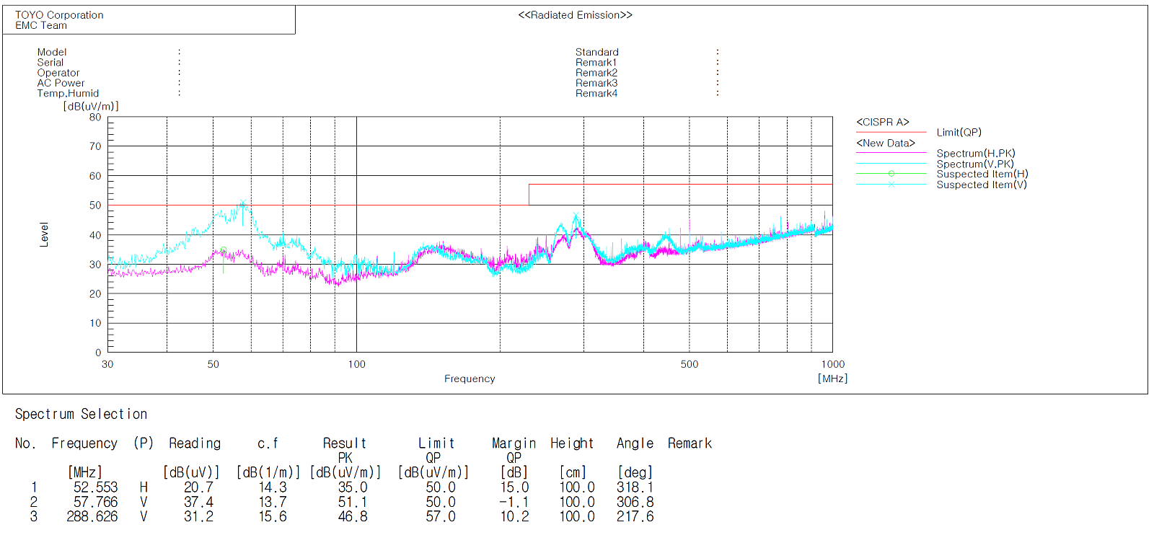Click the '[dB(uV/m)]' y-axis unit label
The height and width of the screenshot is (535, 1154).
click(x=91, y=106)
